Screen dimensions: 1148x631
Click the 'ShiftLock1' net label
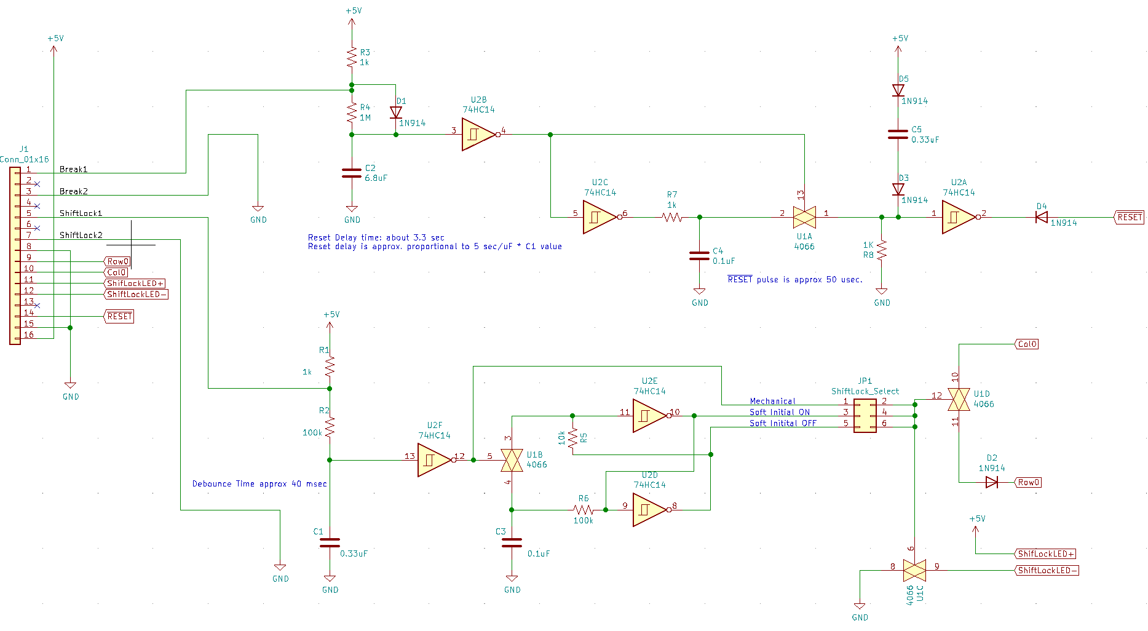point(81,213)
